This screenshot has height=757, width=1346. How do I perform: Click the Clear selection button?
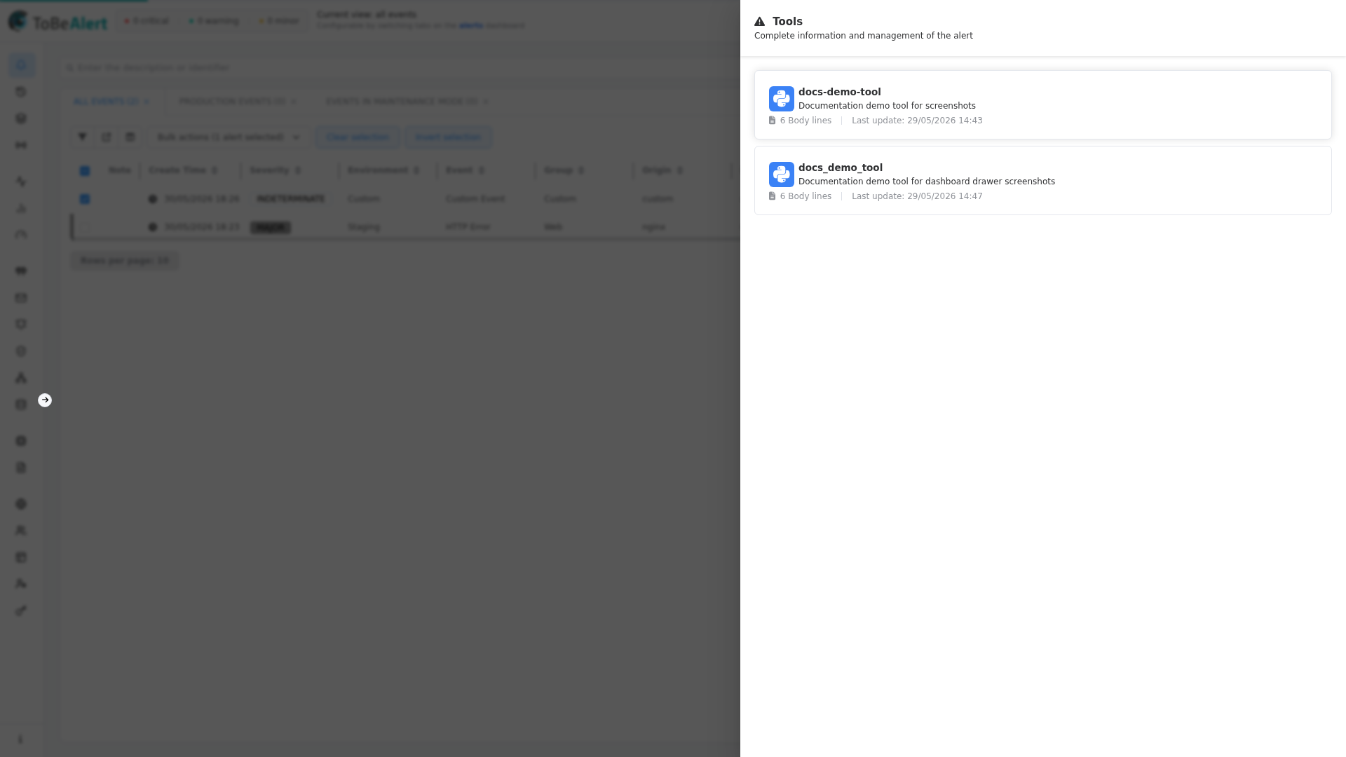358,137
